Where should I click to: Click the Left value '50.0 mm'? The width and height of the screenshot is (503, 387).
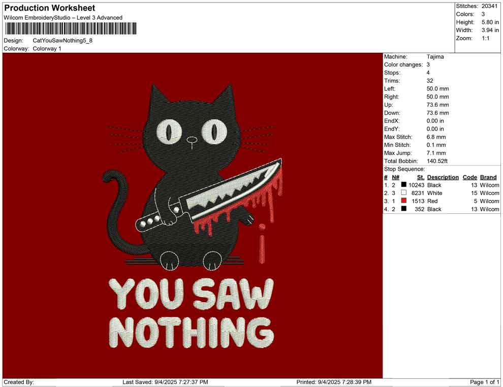[x=437, y=89]
